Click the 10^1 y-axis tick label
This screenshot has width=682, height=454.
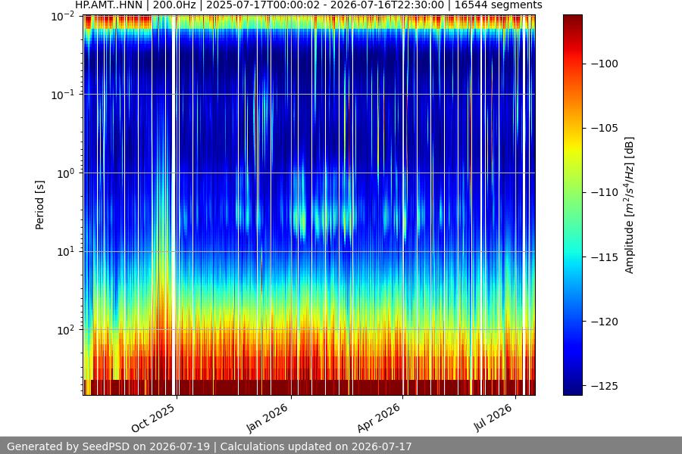click(66, 251)
